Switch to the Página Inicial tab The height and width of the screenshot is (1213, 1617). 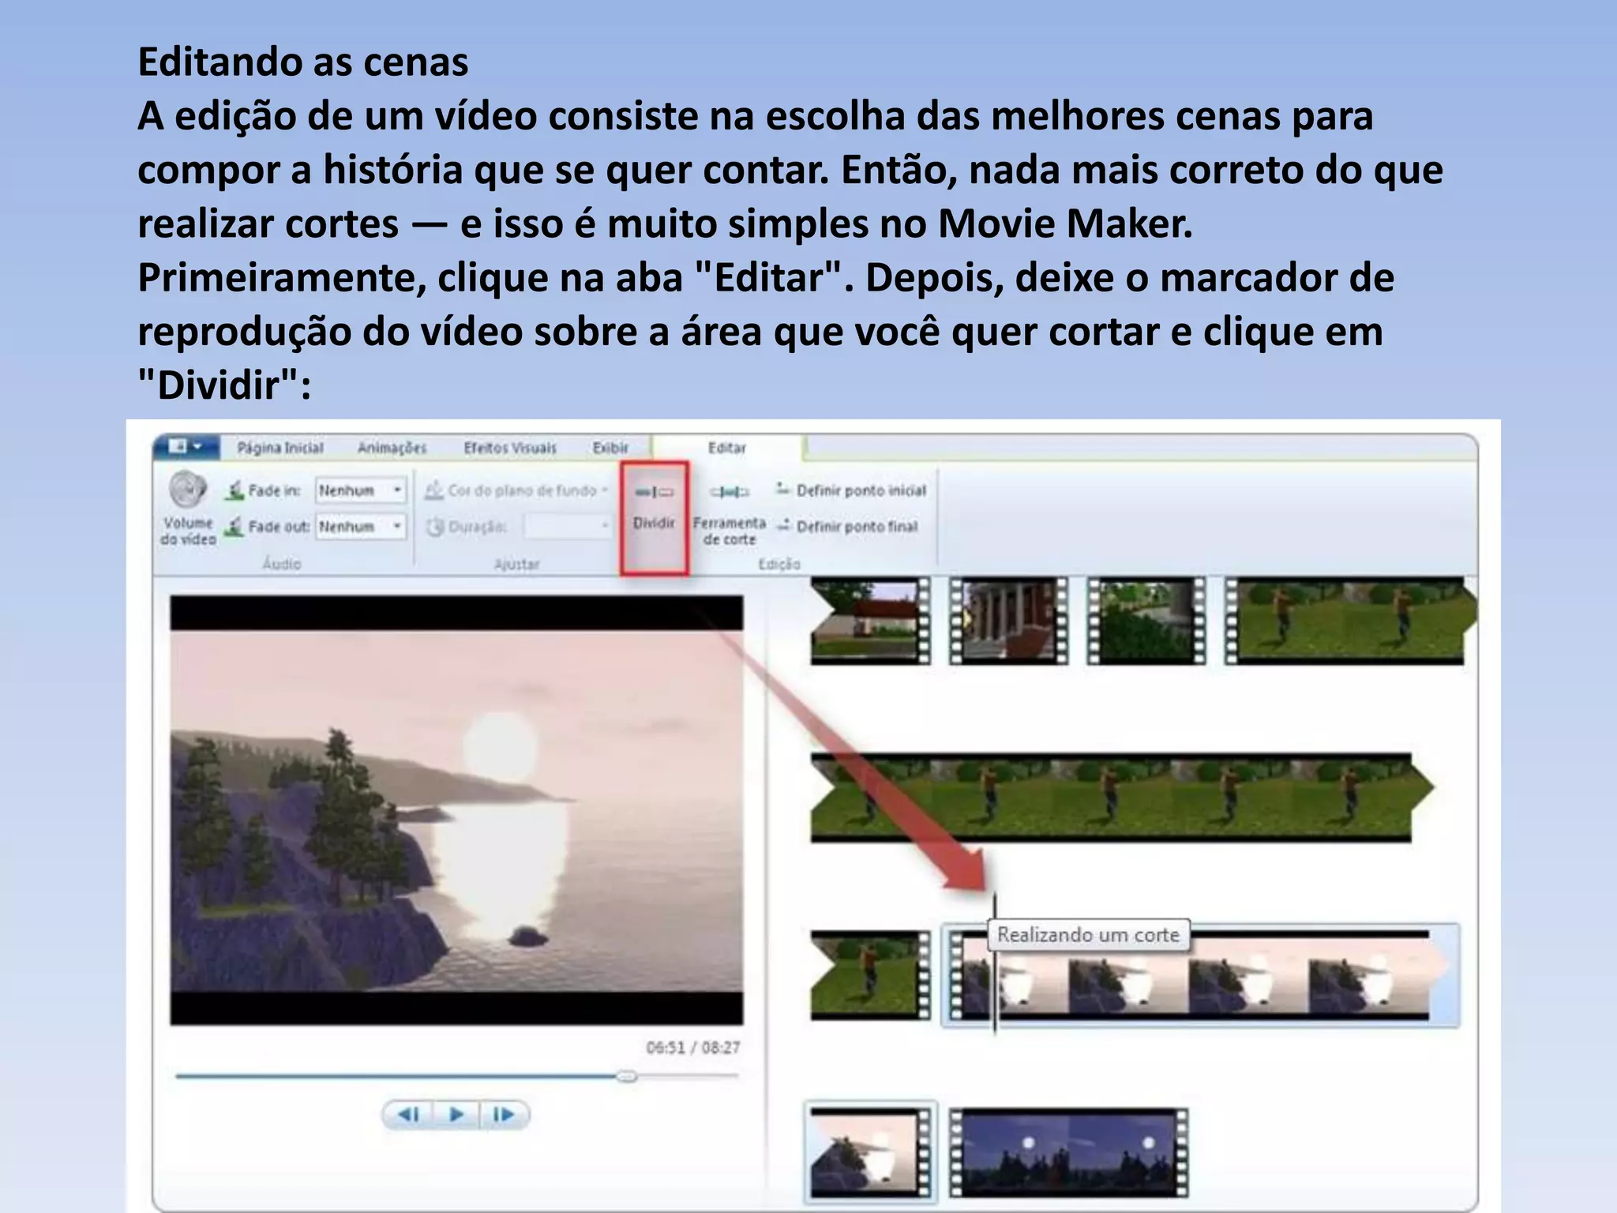click(280, 448)
